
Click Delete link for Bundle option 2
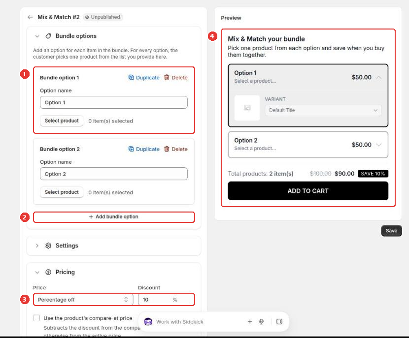pyautogui.click(x=179, y=149)
